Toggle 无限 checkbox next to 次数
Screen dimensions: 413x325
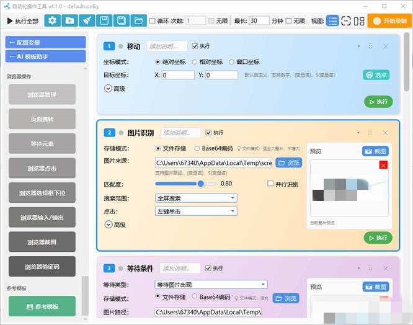[211, 20]
